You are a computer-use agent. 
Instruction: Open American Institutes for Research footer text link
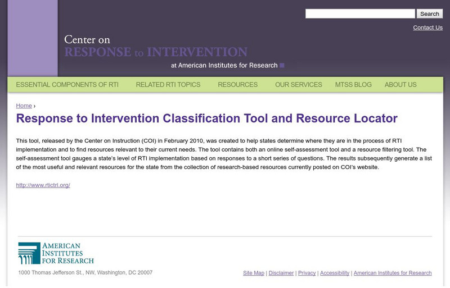(x=393, y=273)
